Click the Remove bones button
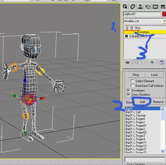The width and height of the screenshot is (166, 165). 158,102
